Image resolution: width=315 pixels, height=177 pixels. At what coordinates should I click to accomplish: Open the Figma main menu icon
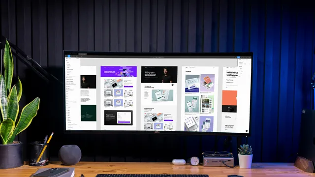click(x=66, y=56)
